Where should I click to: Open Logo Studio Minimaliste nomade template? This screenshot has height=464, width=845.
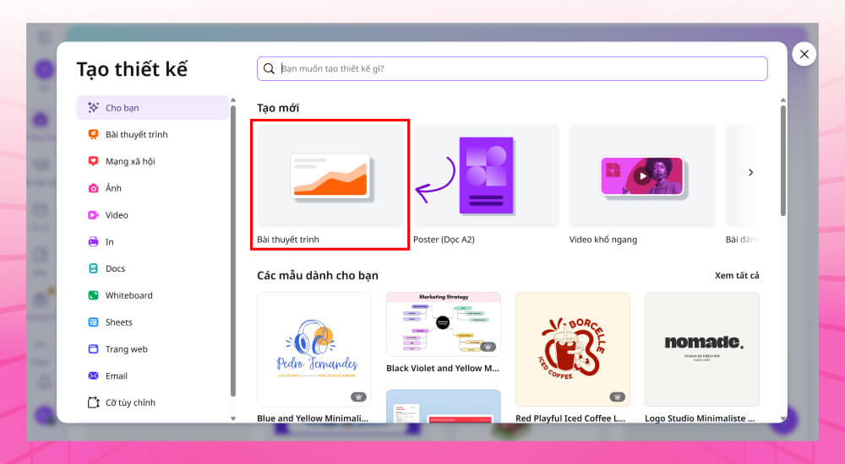pos(702,349)
